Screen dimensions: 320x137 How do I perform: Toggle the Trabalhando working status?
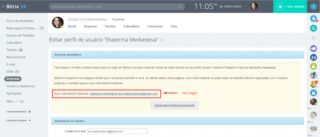click(x=231, y=7)
